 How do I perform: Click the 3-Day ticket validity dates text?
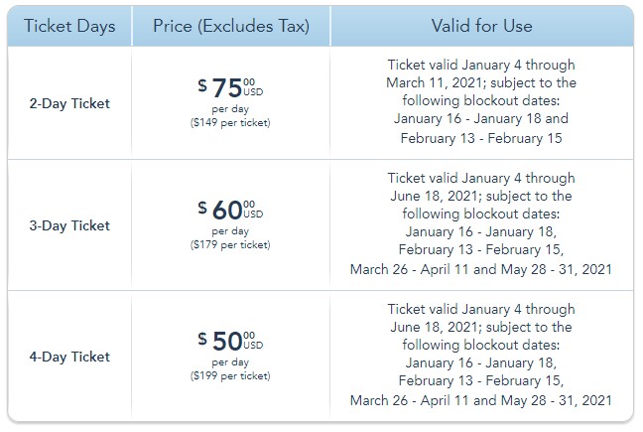[x=481, y=188]
